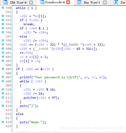Toggle breakpoint dot on line 612

tap(3, 98)
